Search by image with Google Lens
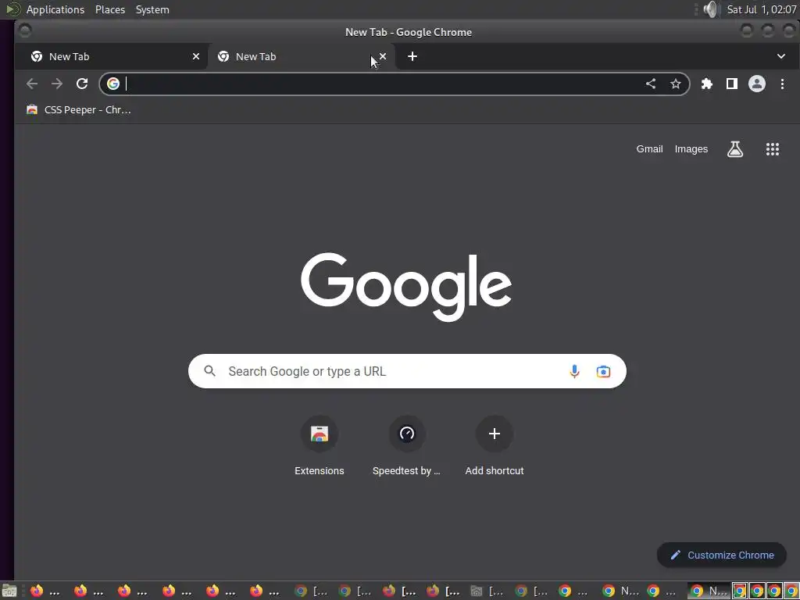 pyautogui.click(x=603, y=371)
